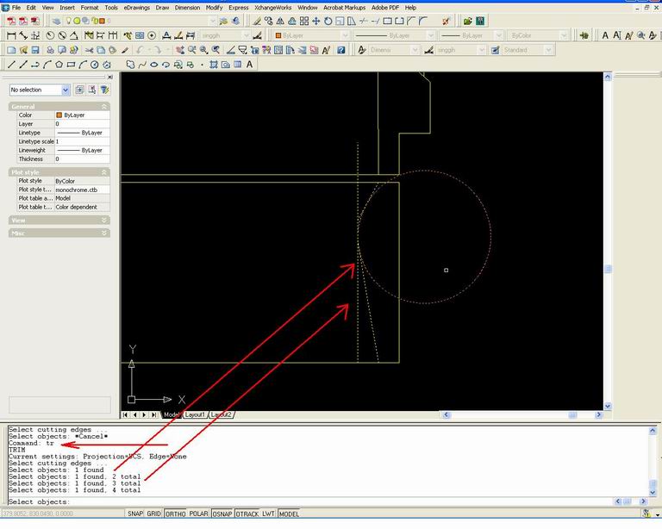Toggle ORTHO mode in status bar
This screenshot has height=529, width=662.
(175, 513)
